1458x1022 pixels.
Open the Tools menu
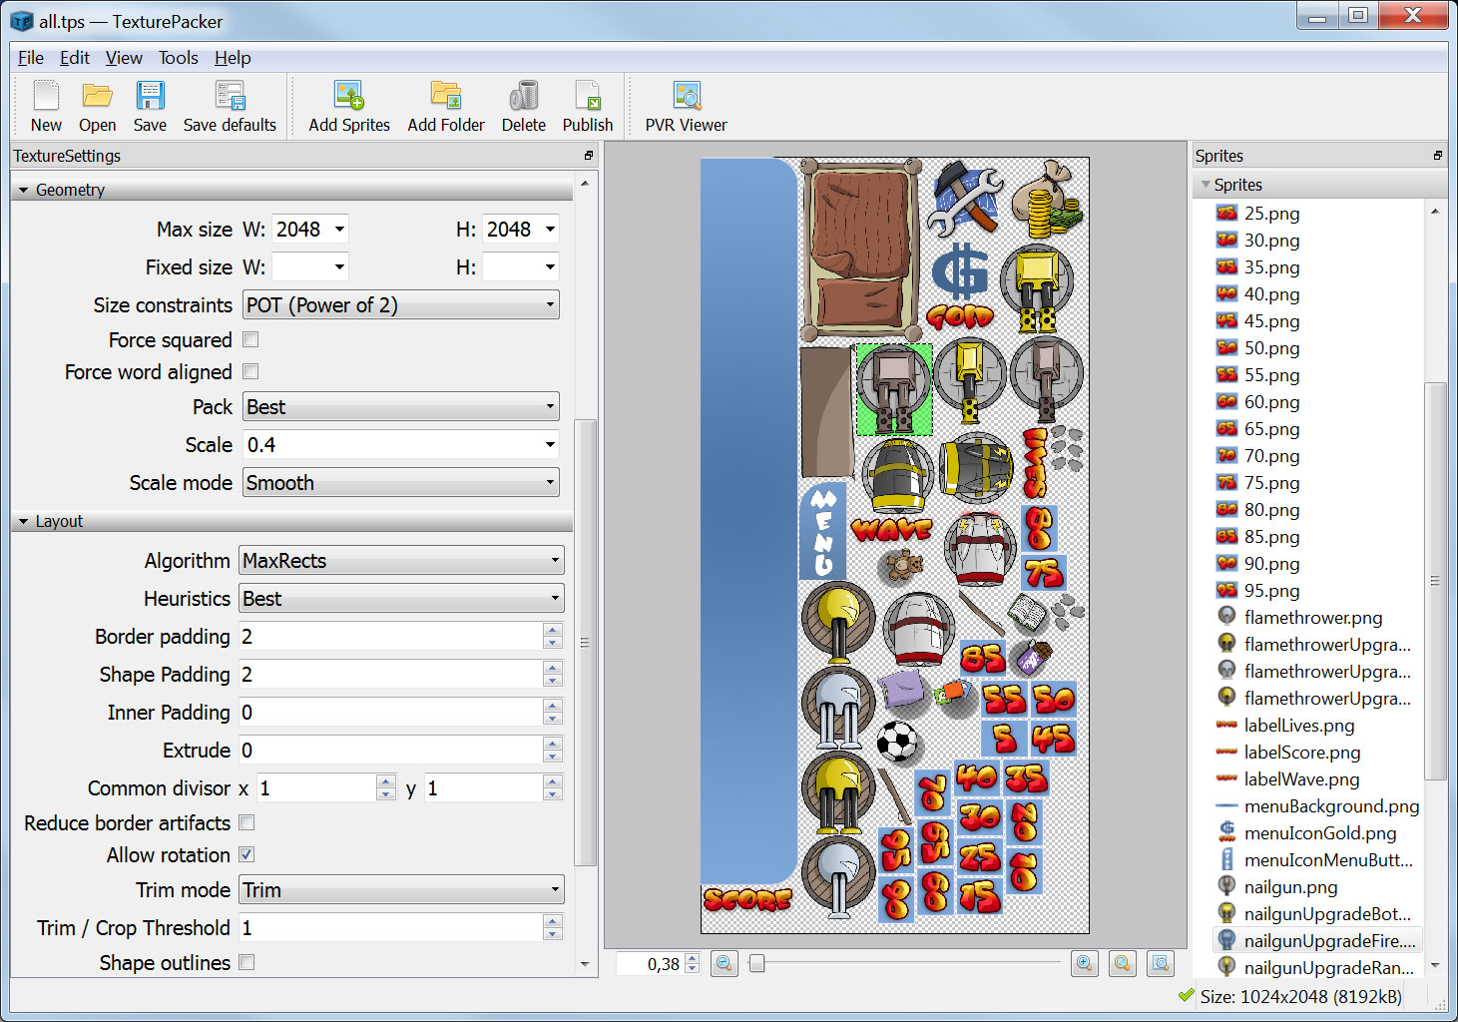178,58
